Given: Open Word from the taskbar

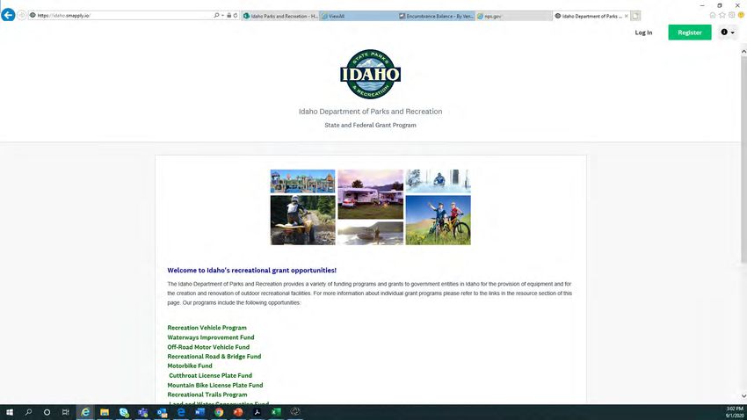Looking at the screenshot, I should [x=200, y=412].
